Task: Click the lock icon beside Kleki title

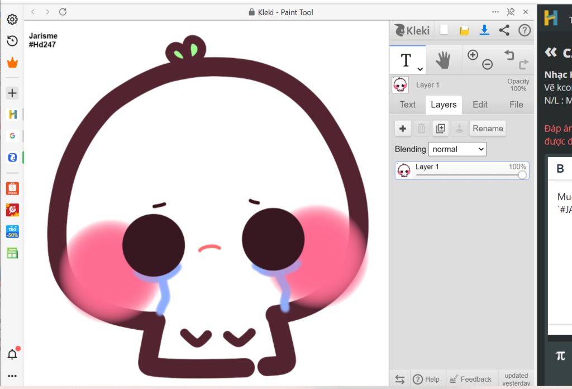Action: [252, 12]
